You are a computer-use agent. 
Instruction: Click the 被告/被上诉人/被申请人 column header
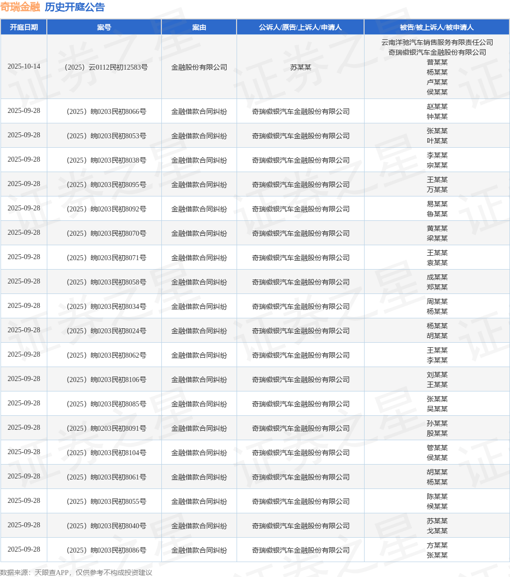[437, 27]
